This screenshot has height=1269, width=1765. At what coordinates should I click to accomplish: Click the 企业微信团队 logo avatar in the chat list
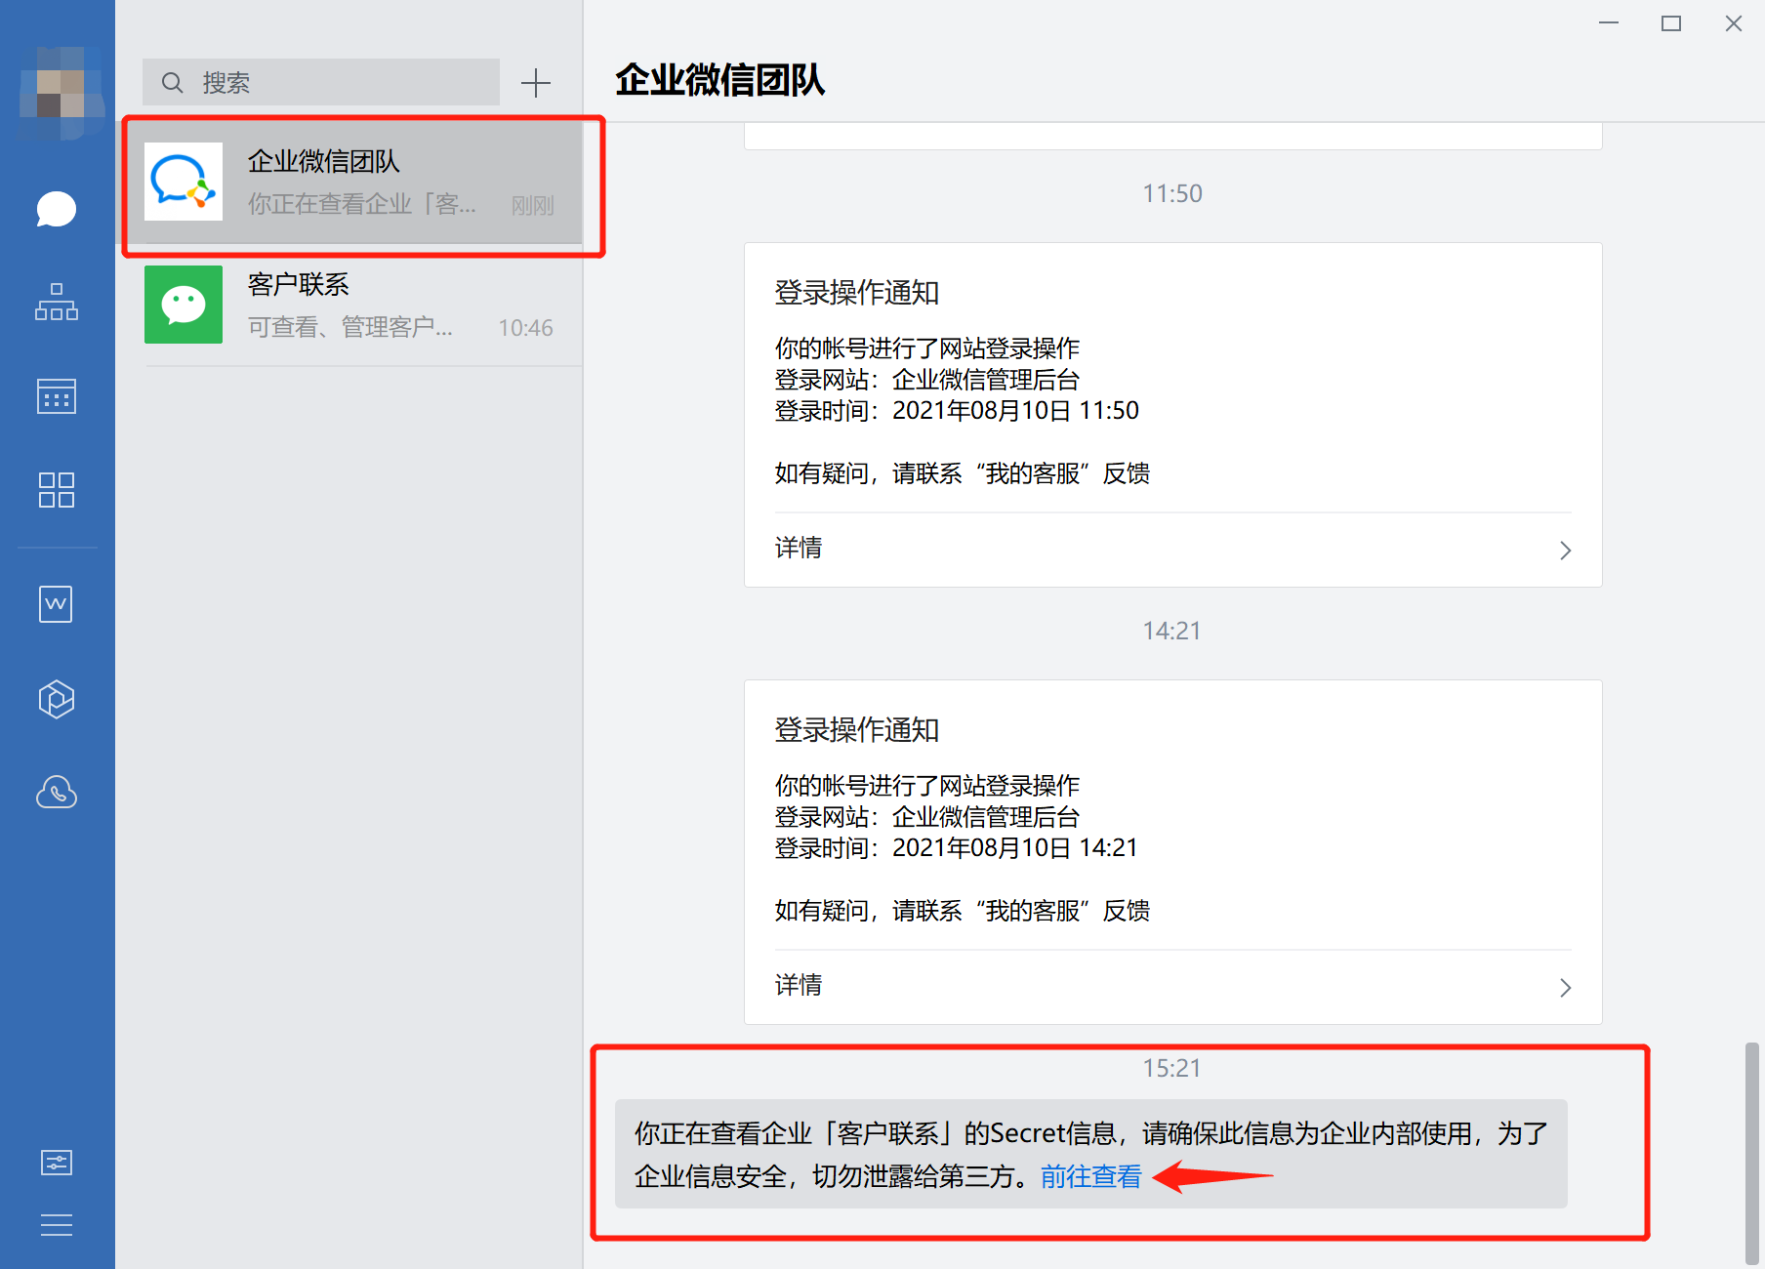click(184, 182)
